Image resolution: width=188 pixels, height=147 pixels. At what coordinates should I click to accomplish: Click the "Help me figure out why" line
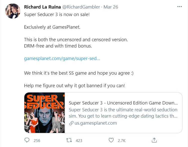coord(74,85)
